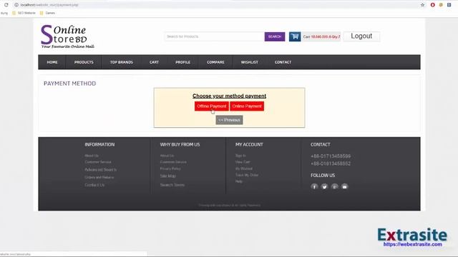
Task: Choose the Online Payment button
Action: pyautogui.click(x=247, y=106)
